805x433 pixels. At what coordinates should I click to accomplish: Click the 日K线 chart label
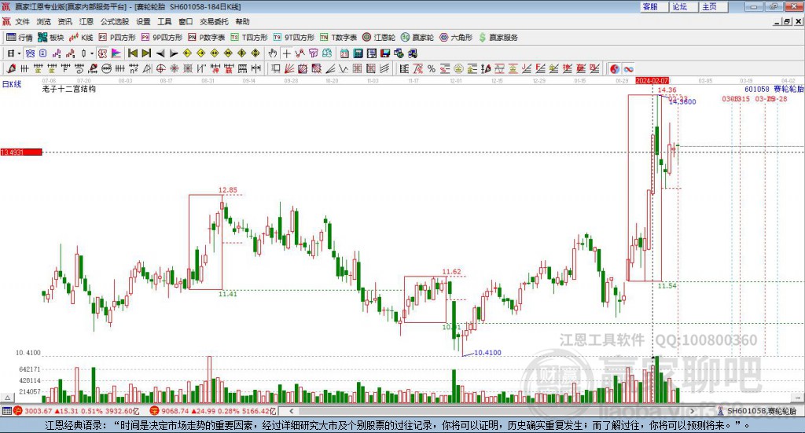point(11,84)
